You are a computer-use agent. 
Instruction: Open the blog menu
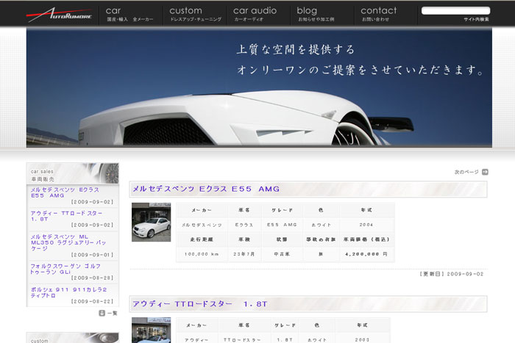(x=316, y=15)
